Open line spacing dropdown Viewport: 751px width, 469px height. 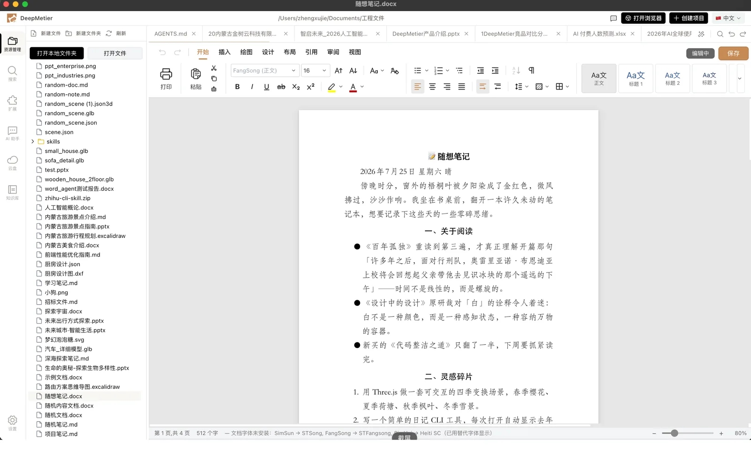[521, 87]
